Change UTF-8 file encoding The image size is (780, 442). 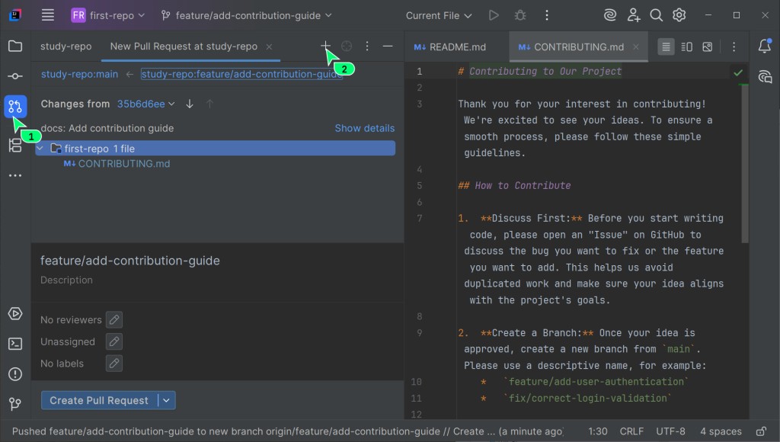coord(670,431)
